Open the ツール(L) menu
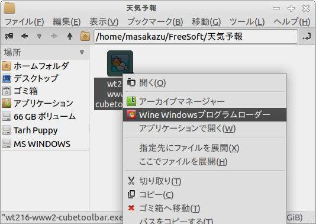The height and width of the screenshot is (224, 316). (x=247, y=22)
